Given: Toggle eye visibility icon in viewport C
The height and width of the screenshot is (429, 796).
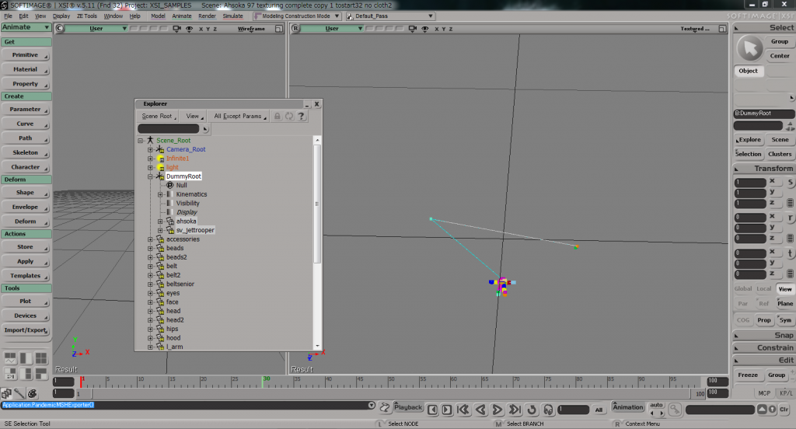Looking at the screenshot, I should point(189,29).
